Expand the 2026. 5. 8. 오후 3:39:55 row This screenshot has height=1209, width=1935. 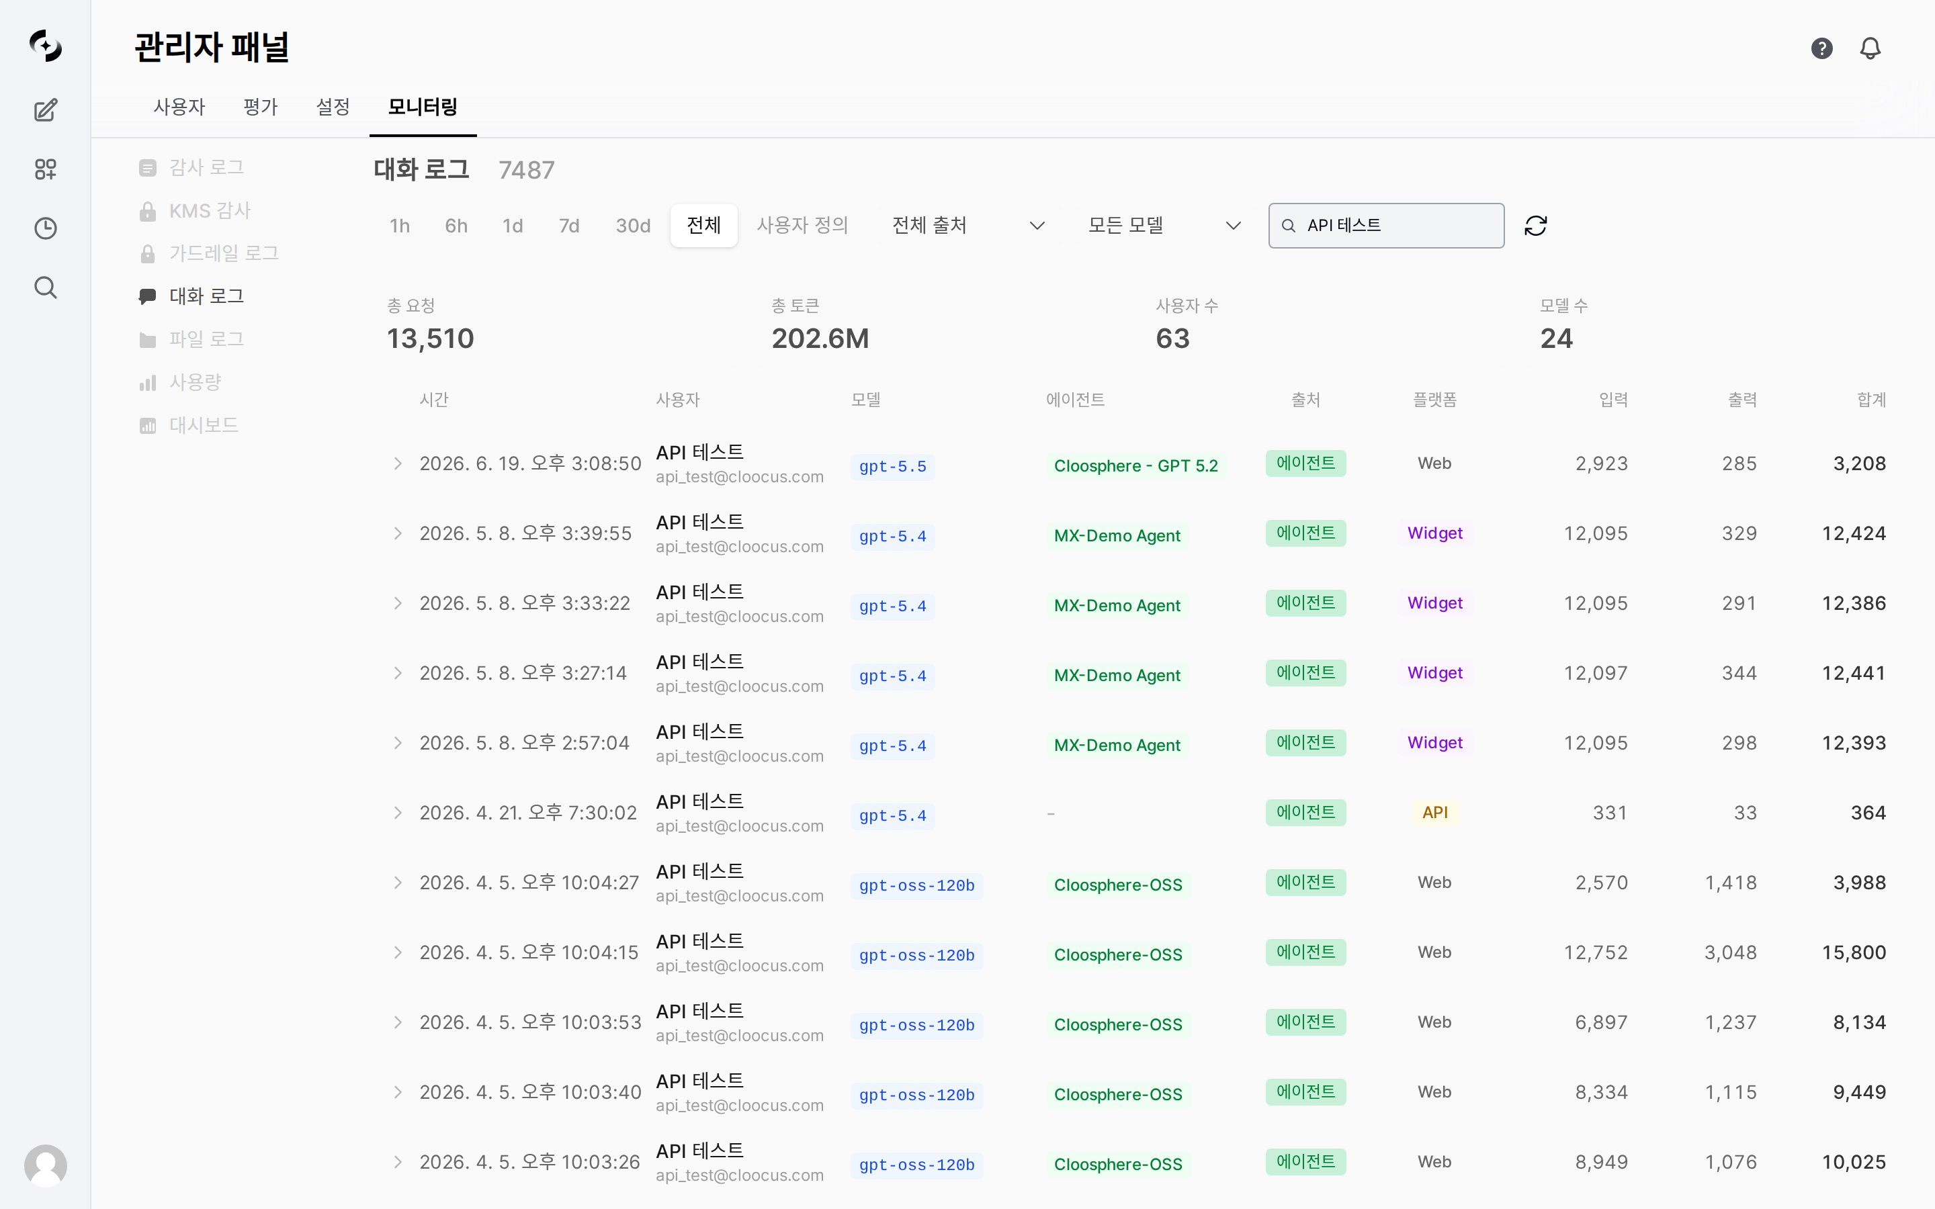tap(397, 533)
